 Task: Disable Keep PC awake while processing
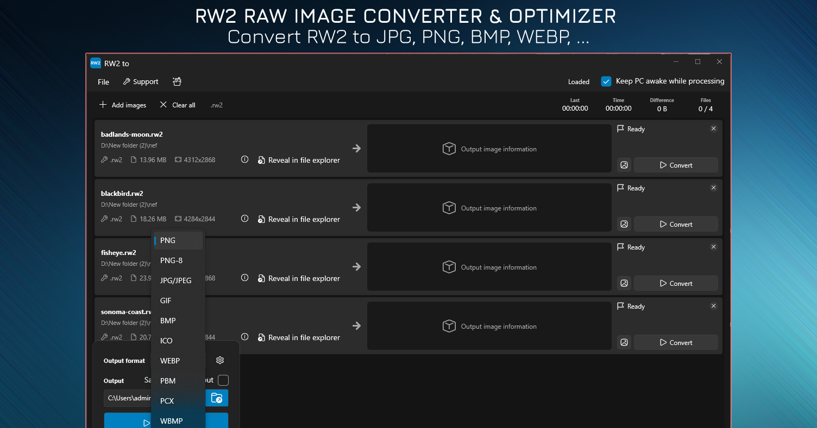[606, 81]
